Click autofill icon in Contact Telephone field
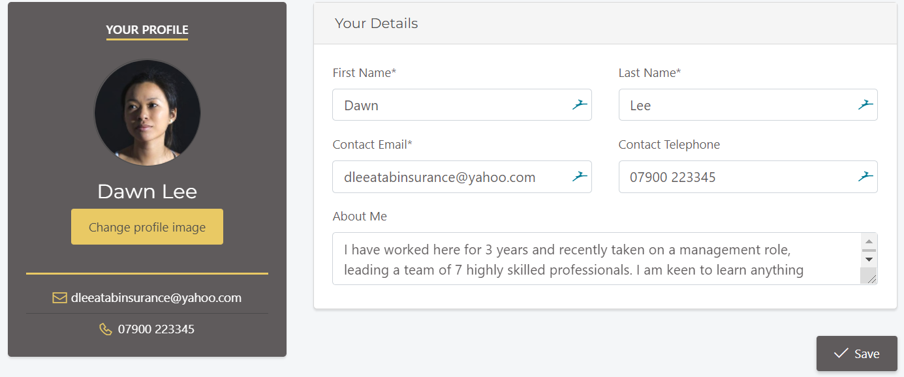 [x=865, y=176]
